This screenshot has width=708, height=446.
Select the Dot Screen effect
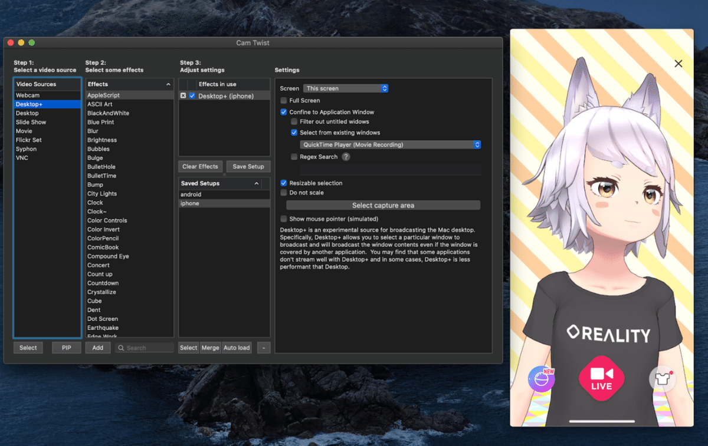(130, 319)
